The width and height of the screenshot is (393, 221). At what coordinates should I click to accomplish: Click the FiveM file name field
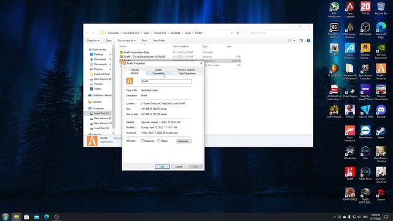tap(166, 81)
